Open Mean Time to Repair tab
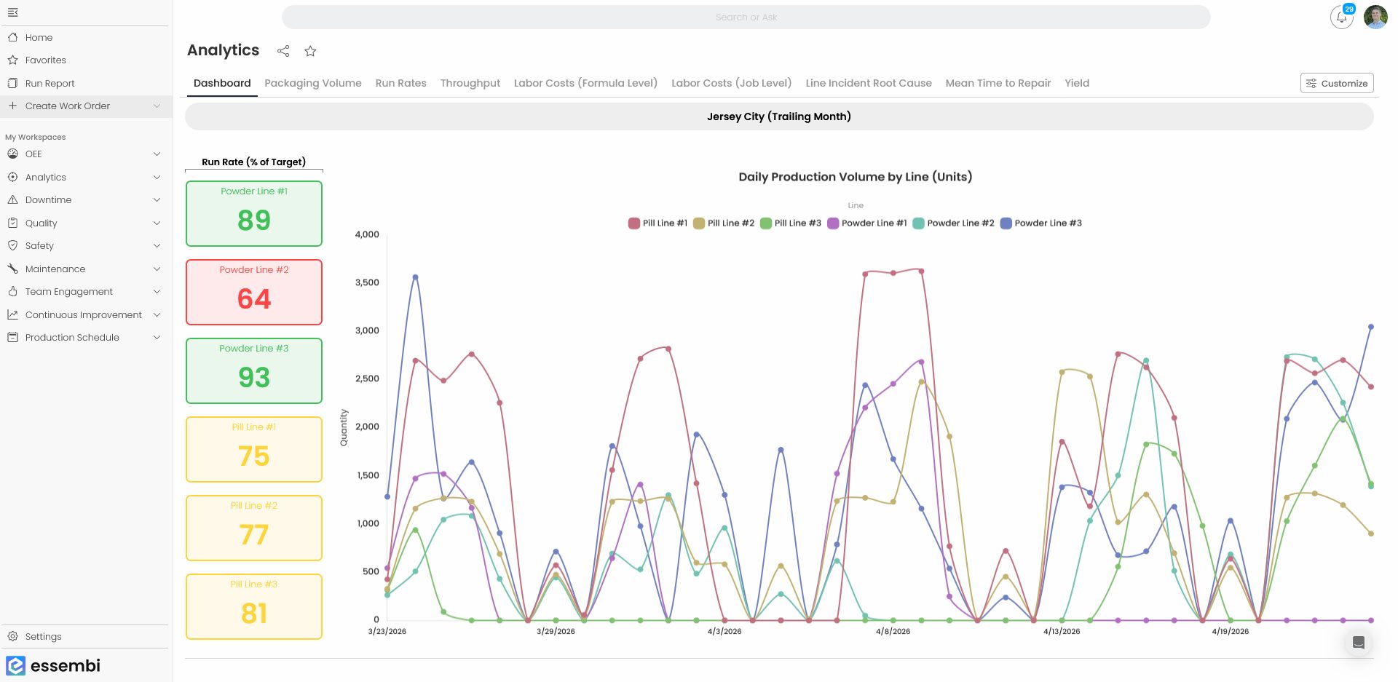 pos(998,83)
